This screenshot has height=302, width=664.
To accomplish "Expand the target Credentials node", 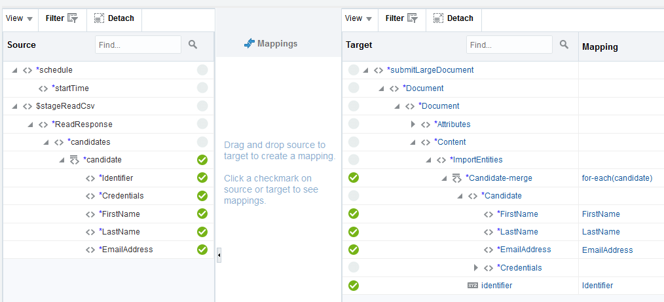I will click(475, 268).
